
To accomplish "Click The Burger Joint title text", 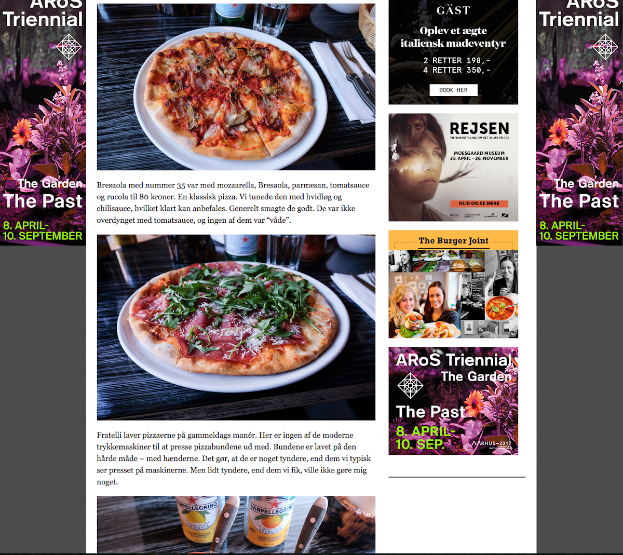I will [453, 240].
